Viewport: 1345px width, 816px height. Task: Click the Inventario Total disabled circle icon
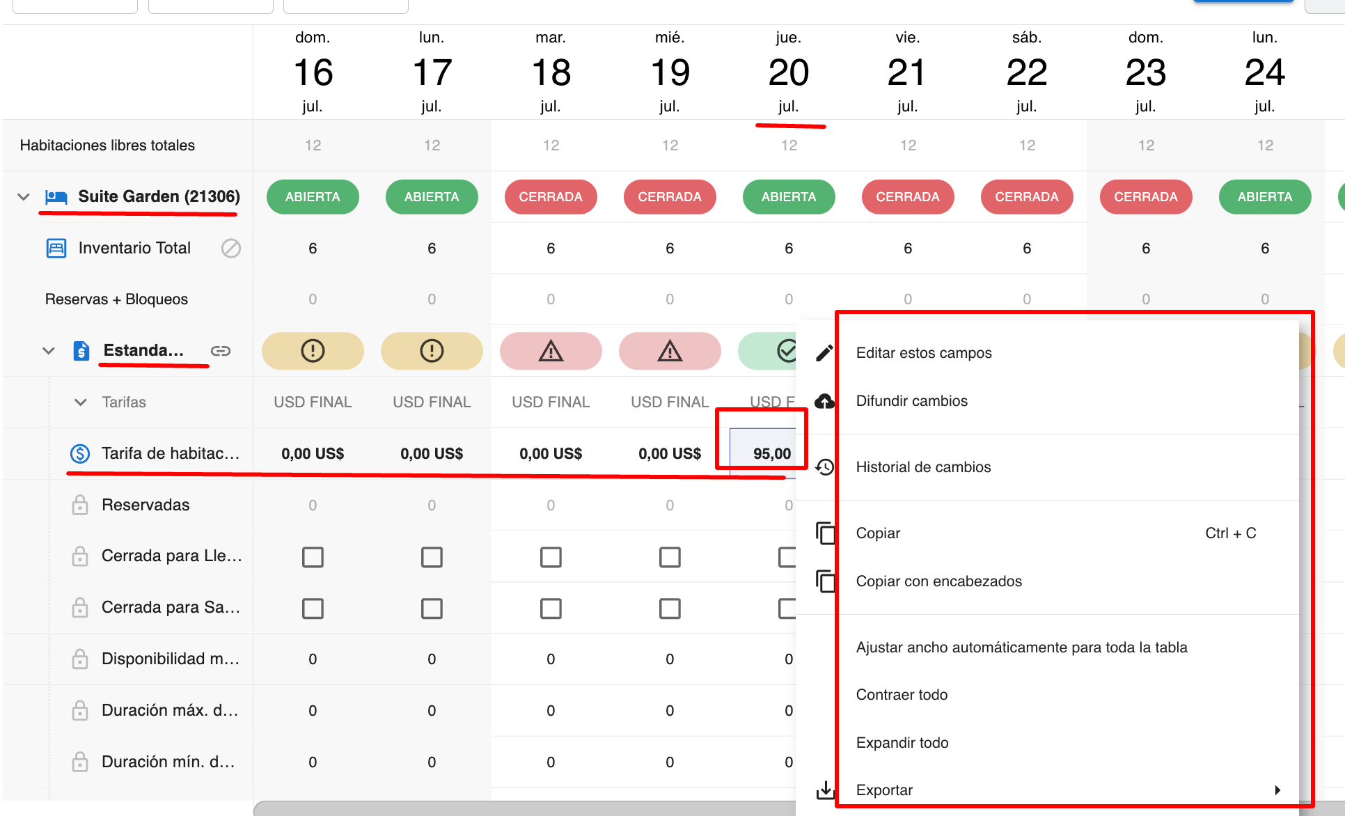tap(231, 248)
